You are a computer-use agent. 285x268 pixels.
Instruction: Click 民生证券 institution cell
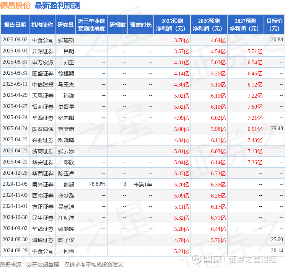(x=43, y=218)
